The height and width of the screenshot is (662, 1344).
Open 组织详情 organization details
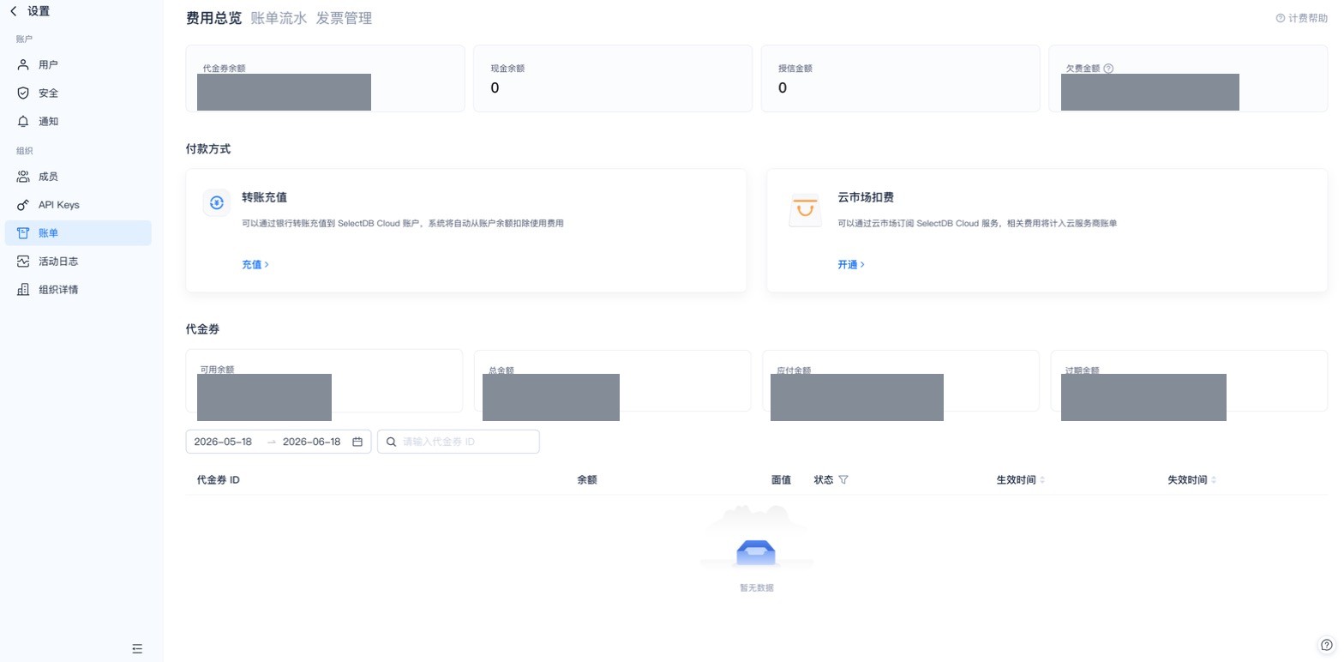[78, 290]
